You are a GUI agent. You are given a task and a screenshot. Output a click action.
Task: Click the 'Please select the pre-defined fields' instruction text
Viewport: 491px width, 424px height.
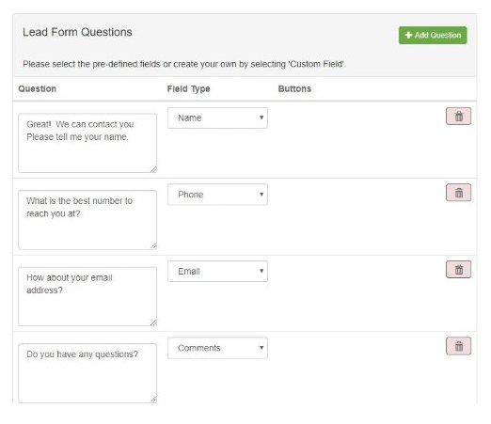pyautogui.click(x=184, y=64)
